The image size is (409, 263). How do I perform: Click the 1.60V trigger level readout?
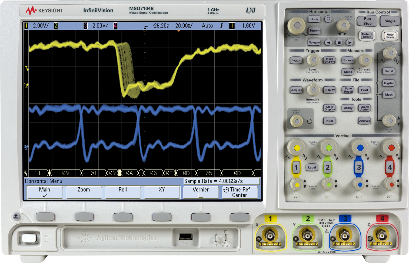point(248,26)
